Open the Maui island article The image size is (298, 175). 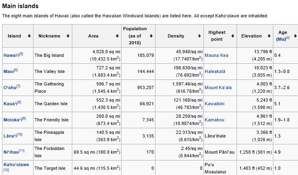8,71
